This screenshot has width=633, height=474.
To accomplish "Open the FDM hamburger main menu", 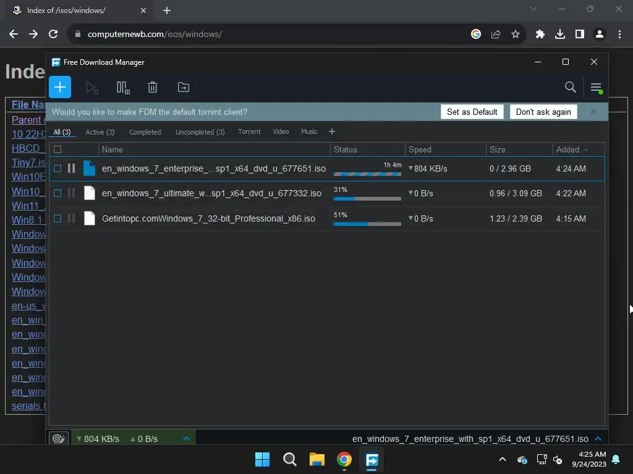I will point(597,88).
